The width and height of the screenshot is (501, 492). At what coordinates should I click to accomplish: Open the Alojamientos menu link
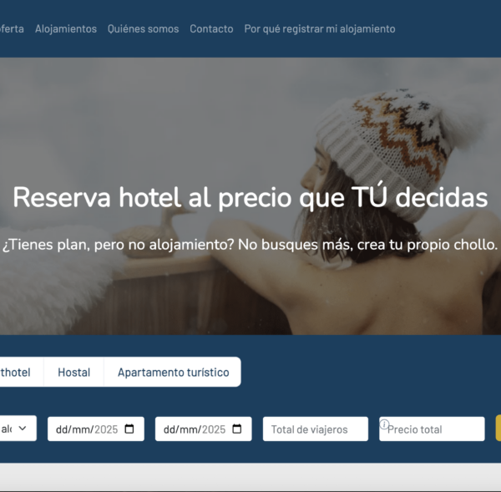coord(66,28)
